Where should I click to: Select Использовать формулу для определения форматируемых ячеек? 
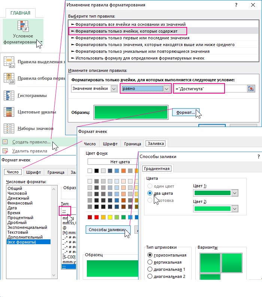164,58
